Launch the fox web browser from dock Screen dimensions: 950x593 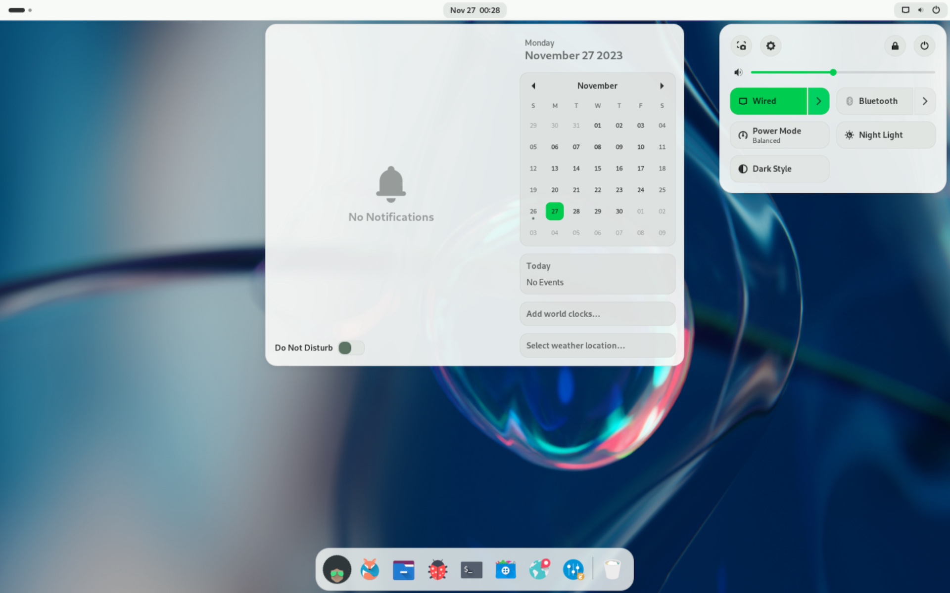(x=370, y=569)
